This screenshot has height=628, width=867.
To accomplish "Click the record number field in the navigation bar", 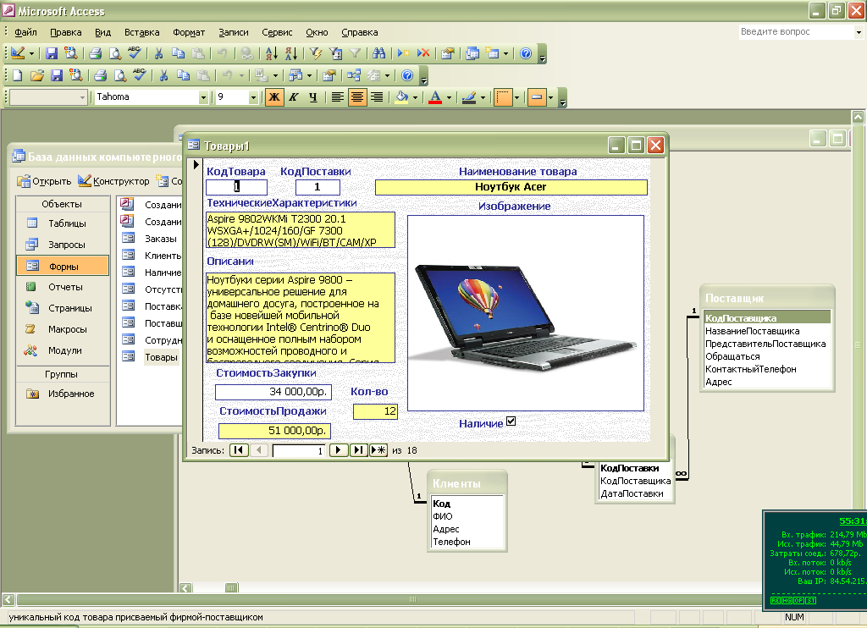I will tap(299, 450).
